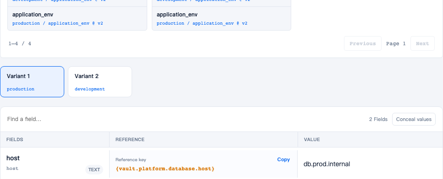The image size is (443, 179).
Task: Copy the host reference key
Action: pos(283,159)
